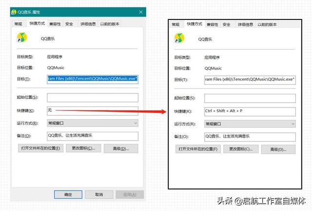Click 更改图标(C)... in left dialog
Screen dimensions: 312x211
83,148
